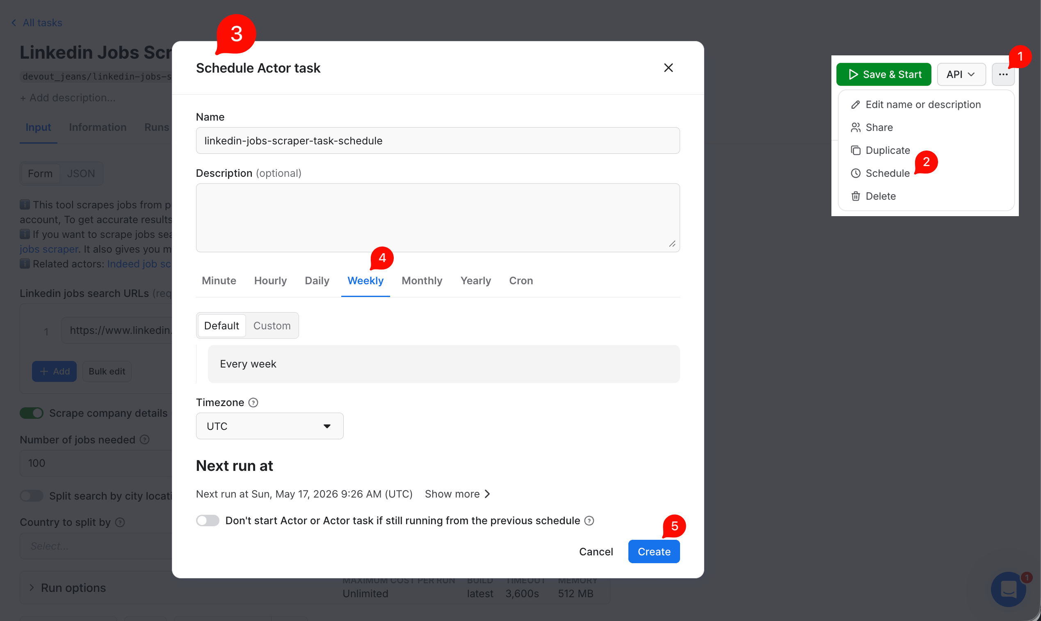Switch to the Minute schedule tab

219,281
